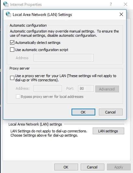This screenshot has height=173, width=133.
Task: Toggle Bypass proxy server for local addresses
Action: (x=18, y=97)
